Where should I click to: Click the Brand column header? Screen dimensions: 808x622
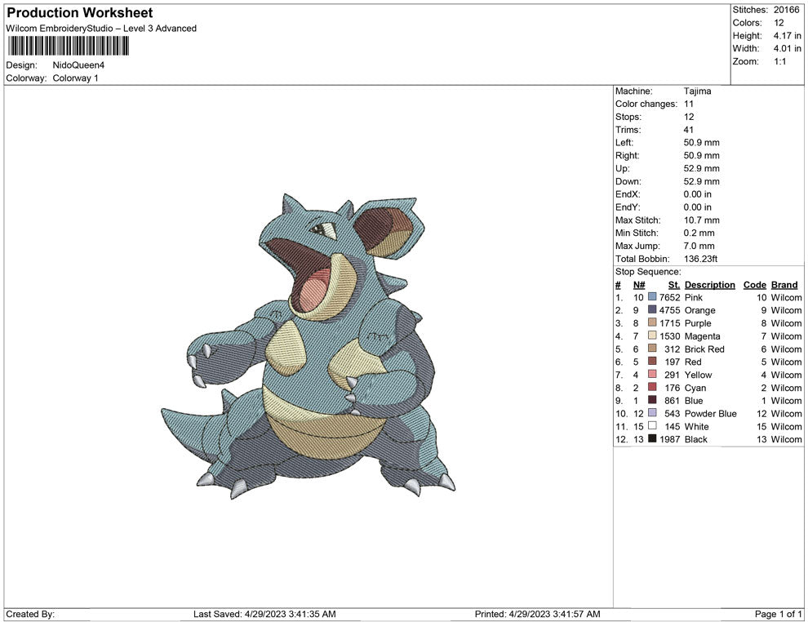[784, 284]
